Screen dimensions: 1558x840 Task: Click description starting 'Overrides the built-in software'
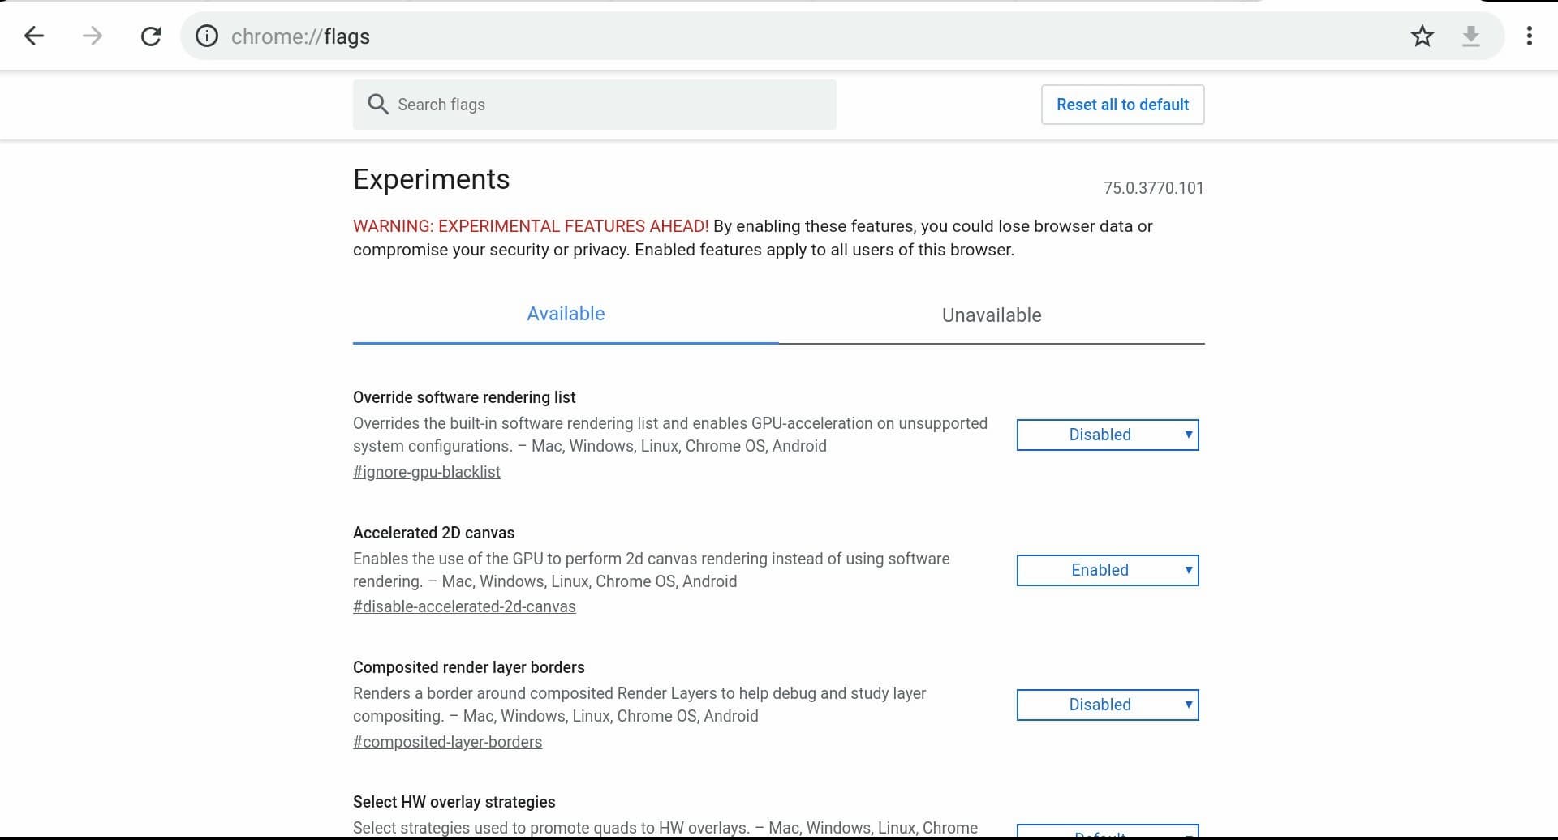coord(670,435)
